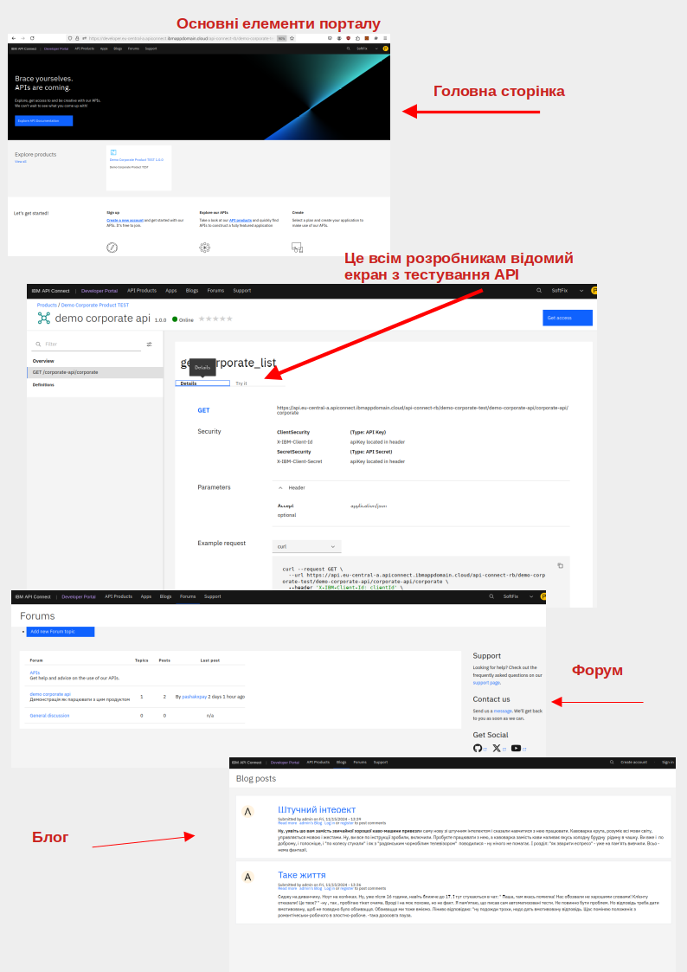687x972 pixels.
Task: Open the filter settings icon beside Filter field
Action: pos(149,344)
